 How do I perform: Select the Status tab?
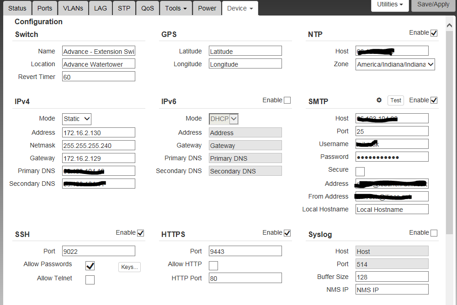[18, 8]
